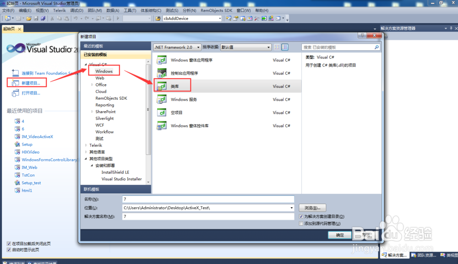Image resolution: width=458 pixels, height=264 pixels.
Task: Open the 调试(D) menu
Action: coord(77,11)
